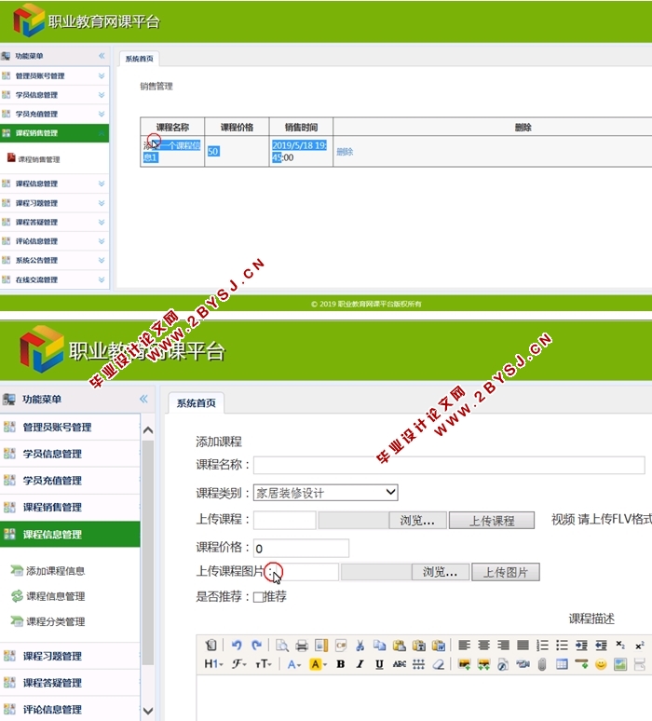Apply subscript formatting
652x721 pixels.
pos(620,646)
